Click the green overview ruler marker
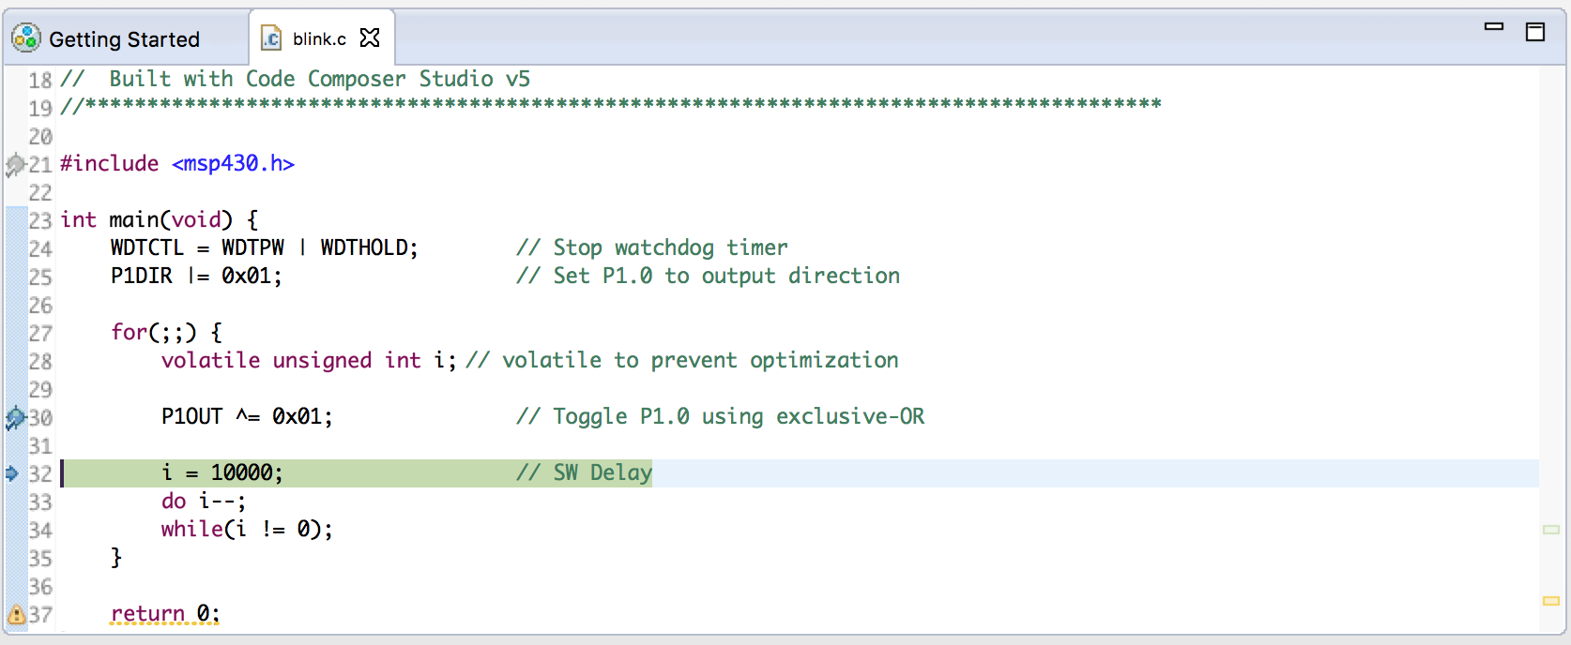 tap(1551, 530)
